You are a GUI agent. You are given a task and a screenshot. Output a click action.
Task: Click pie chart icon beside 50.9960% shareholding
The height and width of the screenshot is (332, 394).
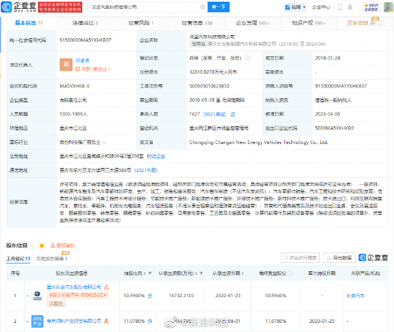coord(150,296)
